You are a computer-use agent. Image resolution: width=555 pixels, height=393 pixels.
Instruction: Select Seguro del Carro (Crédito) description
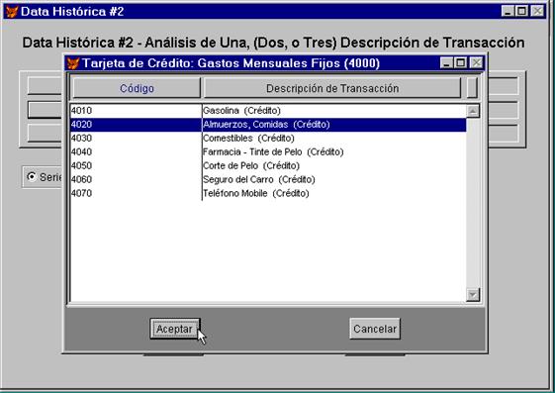[x=334, y=179]
